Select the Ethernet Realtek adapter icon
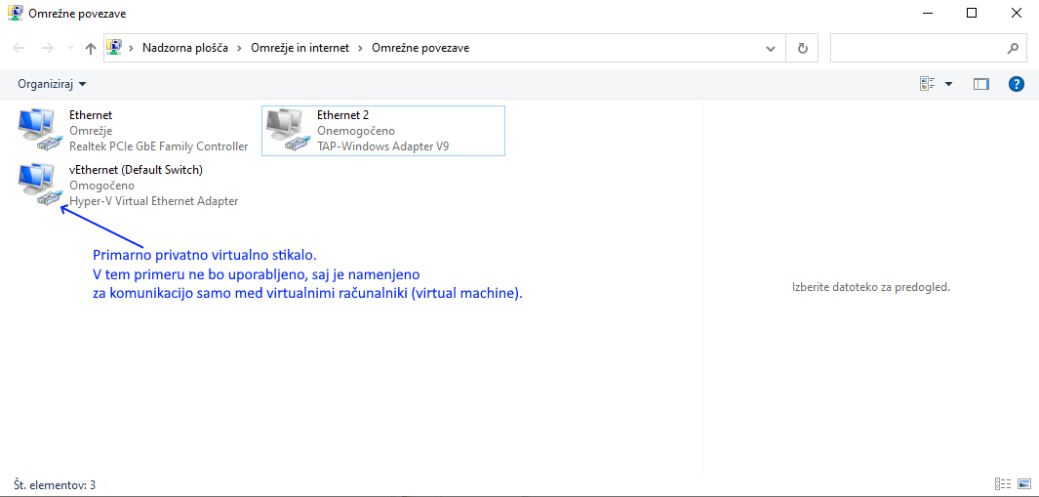The width and height of the screenshot is (1039, 497). pos(39,130)
